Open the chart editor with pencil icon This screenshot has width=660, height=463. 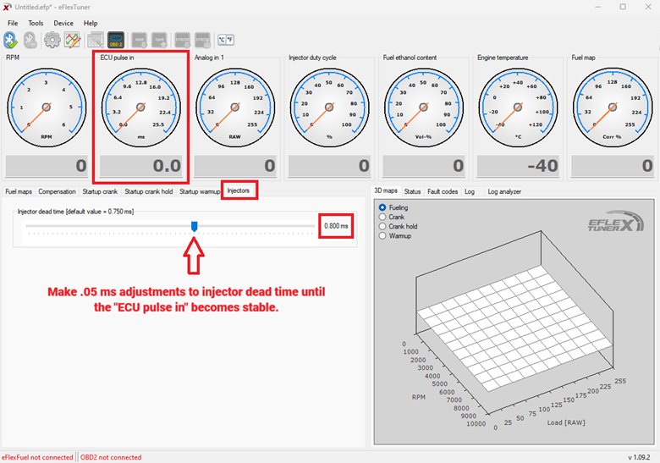click(73, 40)
